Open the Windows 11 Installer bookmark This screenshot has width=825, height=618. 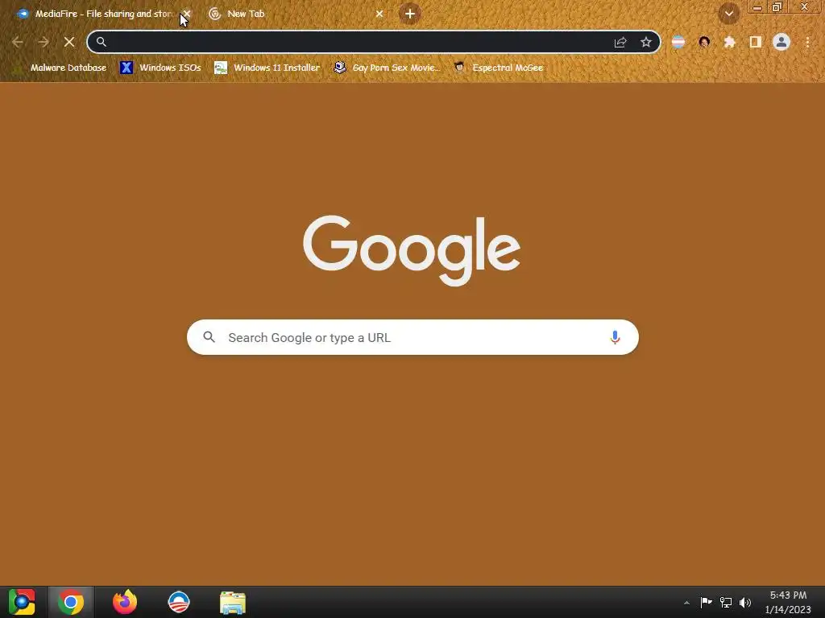point(267,68)
